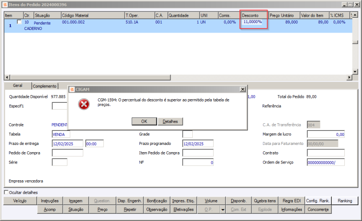Click the left arrow of horizontal scrollbar
The image size is (362, 221).
(x=7, y=77)
